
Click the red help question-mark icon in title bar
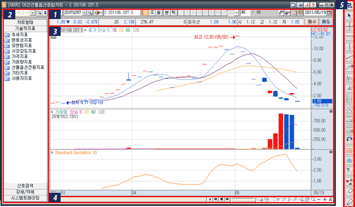point(313,5)
